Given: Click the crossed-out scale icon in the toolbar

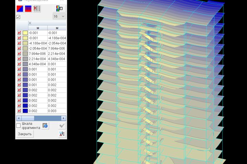Looking at the screenshot, I should 37,9.
